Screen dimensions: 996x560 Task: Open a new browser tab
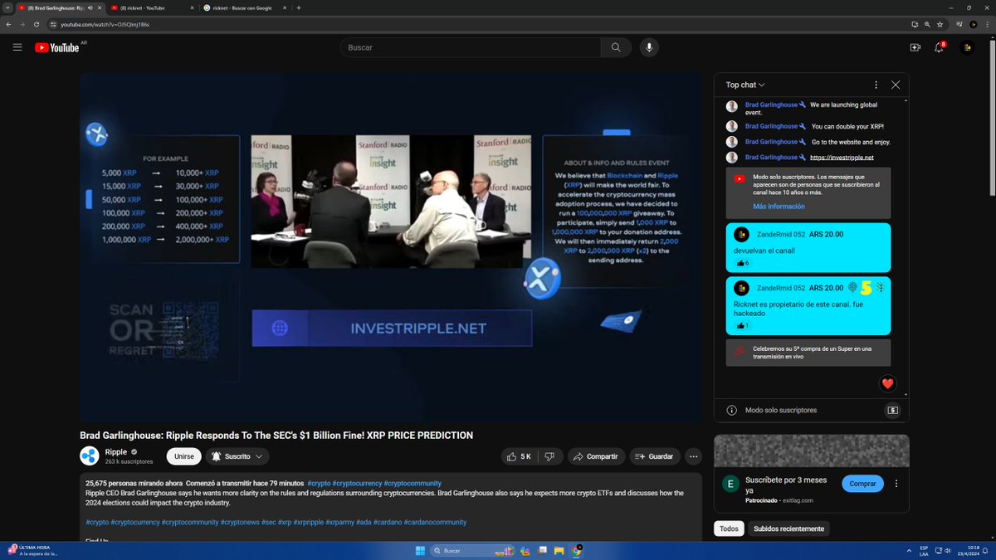[299, 7]
